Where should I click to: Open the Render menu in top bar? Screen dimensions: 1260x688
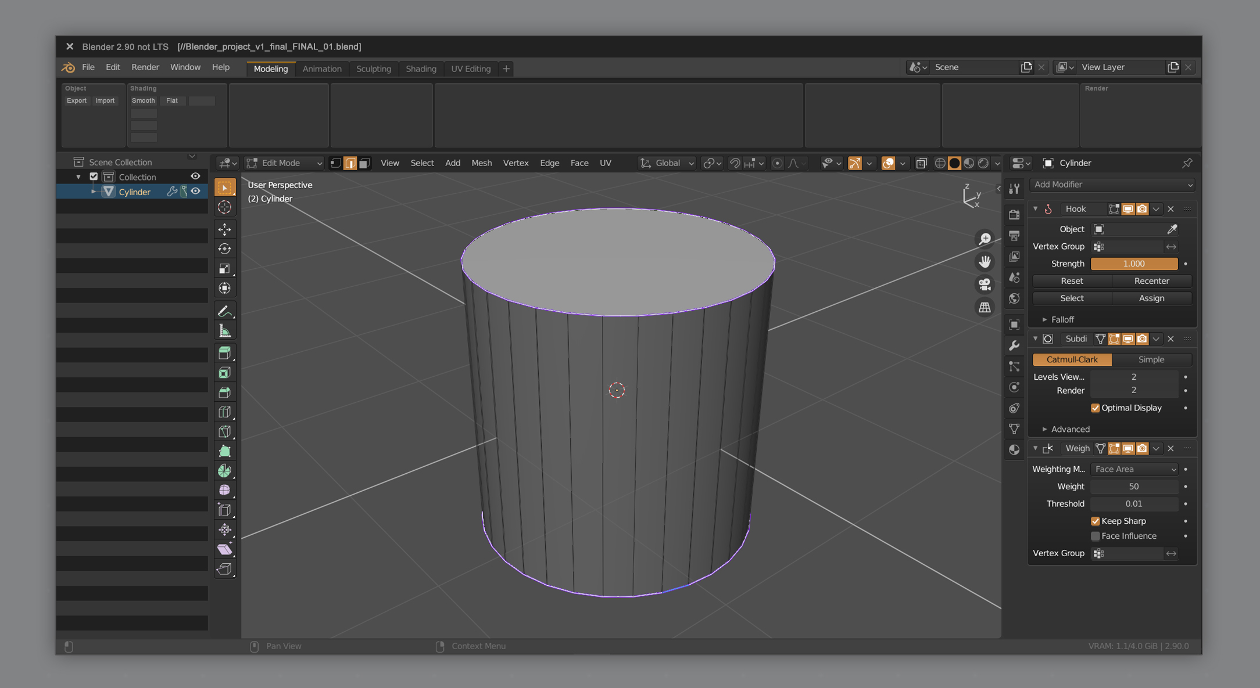pos(145,67)
